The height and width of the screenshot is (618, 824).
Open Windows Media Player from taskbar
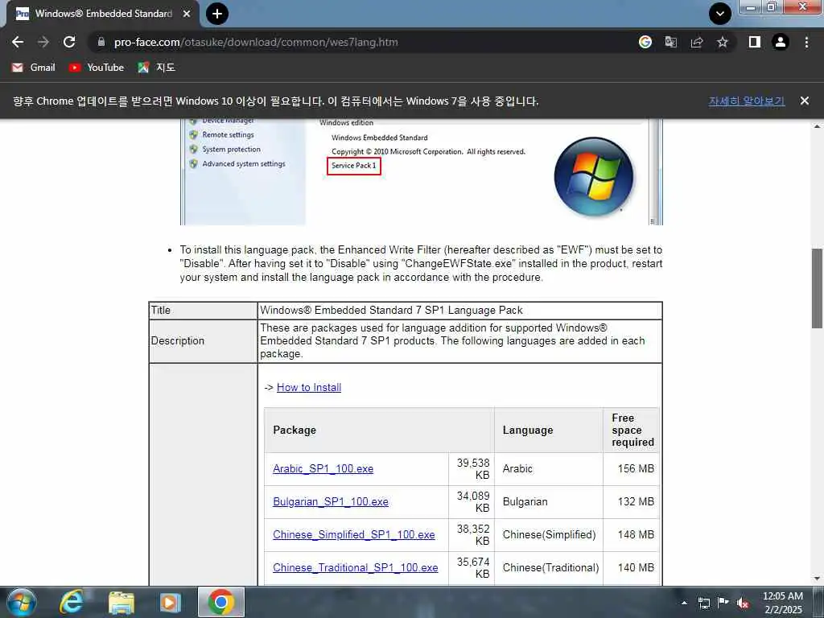(171, 602)
